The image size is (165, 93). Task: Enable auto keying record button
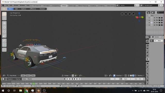(64, 79)
